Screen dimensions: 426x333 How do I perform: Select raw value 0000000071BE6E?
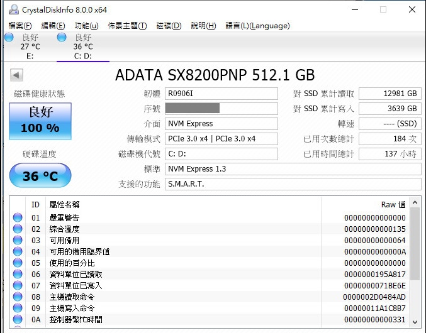pyautogui.click(x=374, y=285)
